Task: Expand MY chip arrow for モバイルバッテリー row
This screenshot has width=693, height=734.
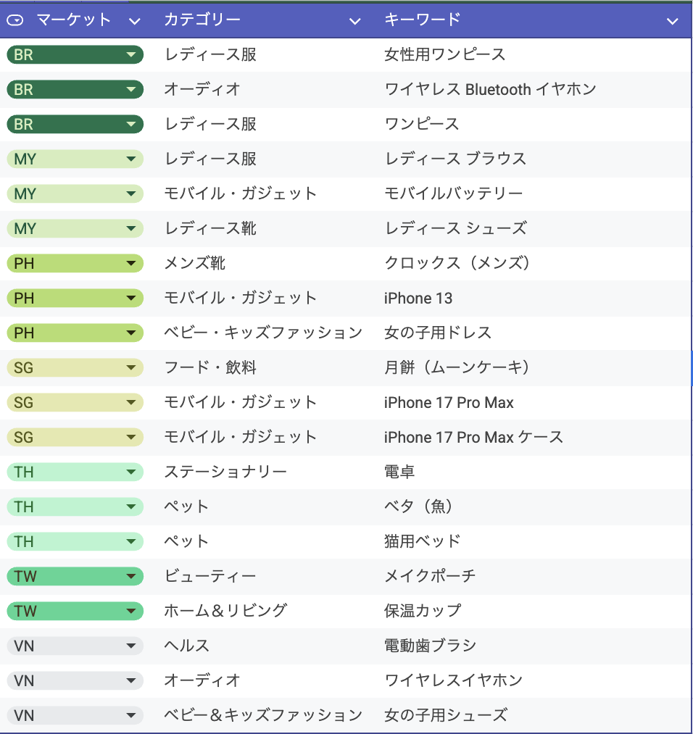Action: pyautogui.click(x=130, y=194)
